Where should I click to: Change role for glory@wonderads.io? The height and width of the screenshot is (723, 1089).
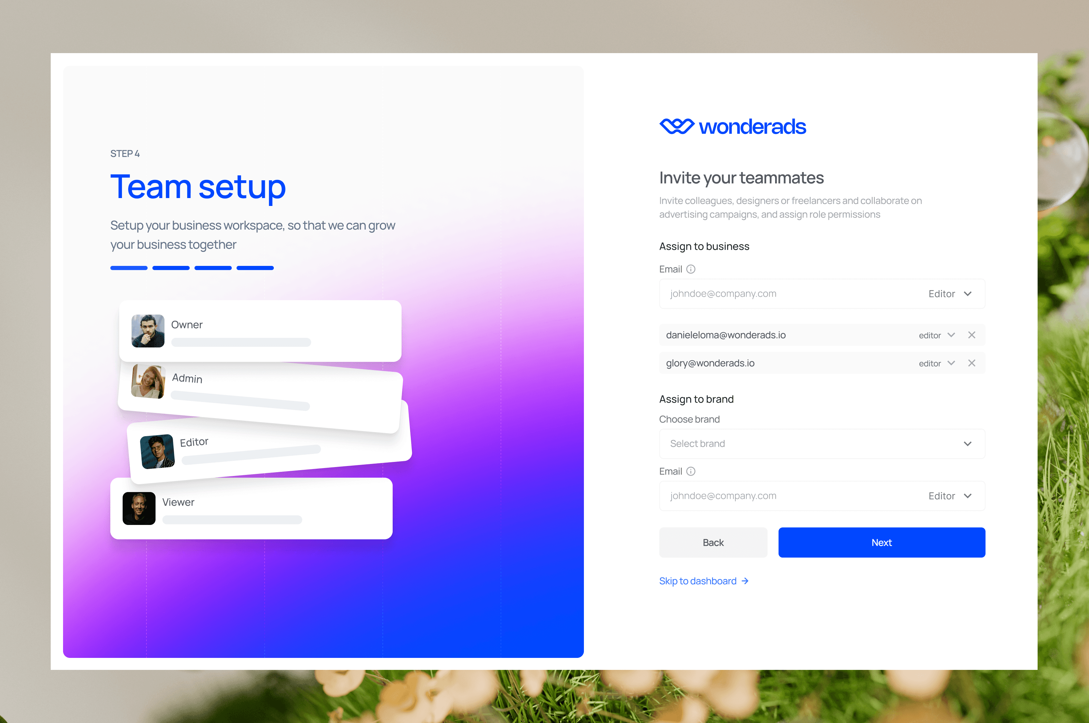[x=937, y=363]
